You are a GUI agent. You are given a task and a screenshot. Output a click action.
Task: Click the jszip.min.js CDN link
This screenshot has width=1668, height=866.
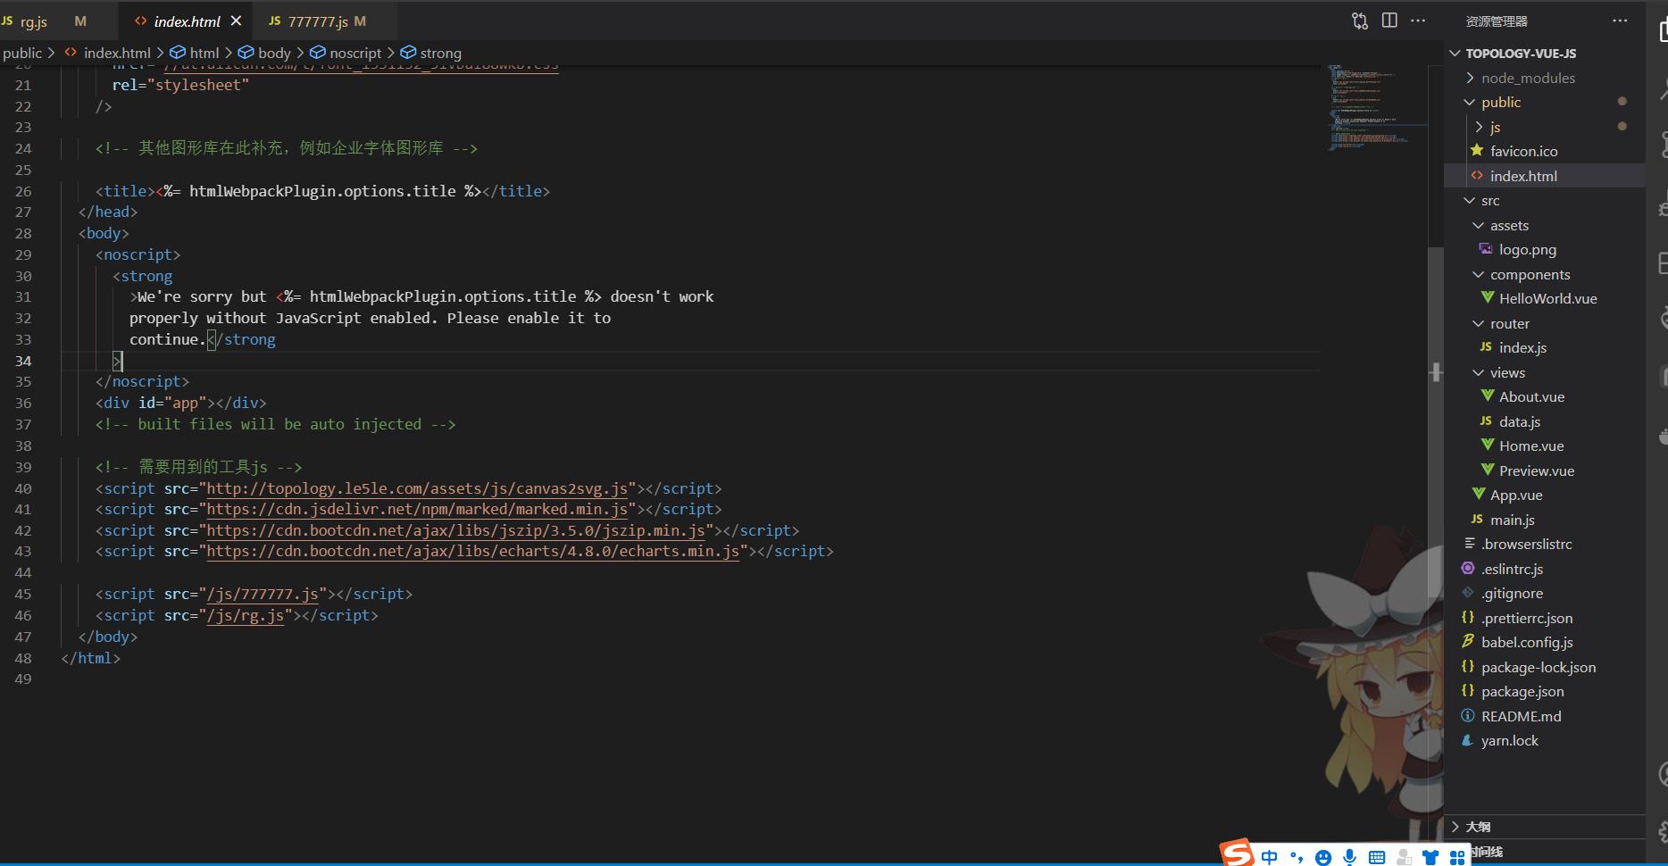(455, 530)
